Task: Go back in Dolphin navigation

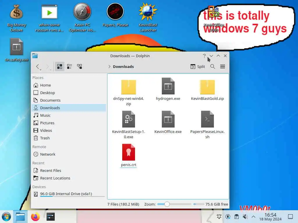Action: coord(38,66)
